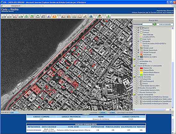
Task: Select the Vulnerabilità Sismica SGA label
Action: tap(149, 90)
